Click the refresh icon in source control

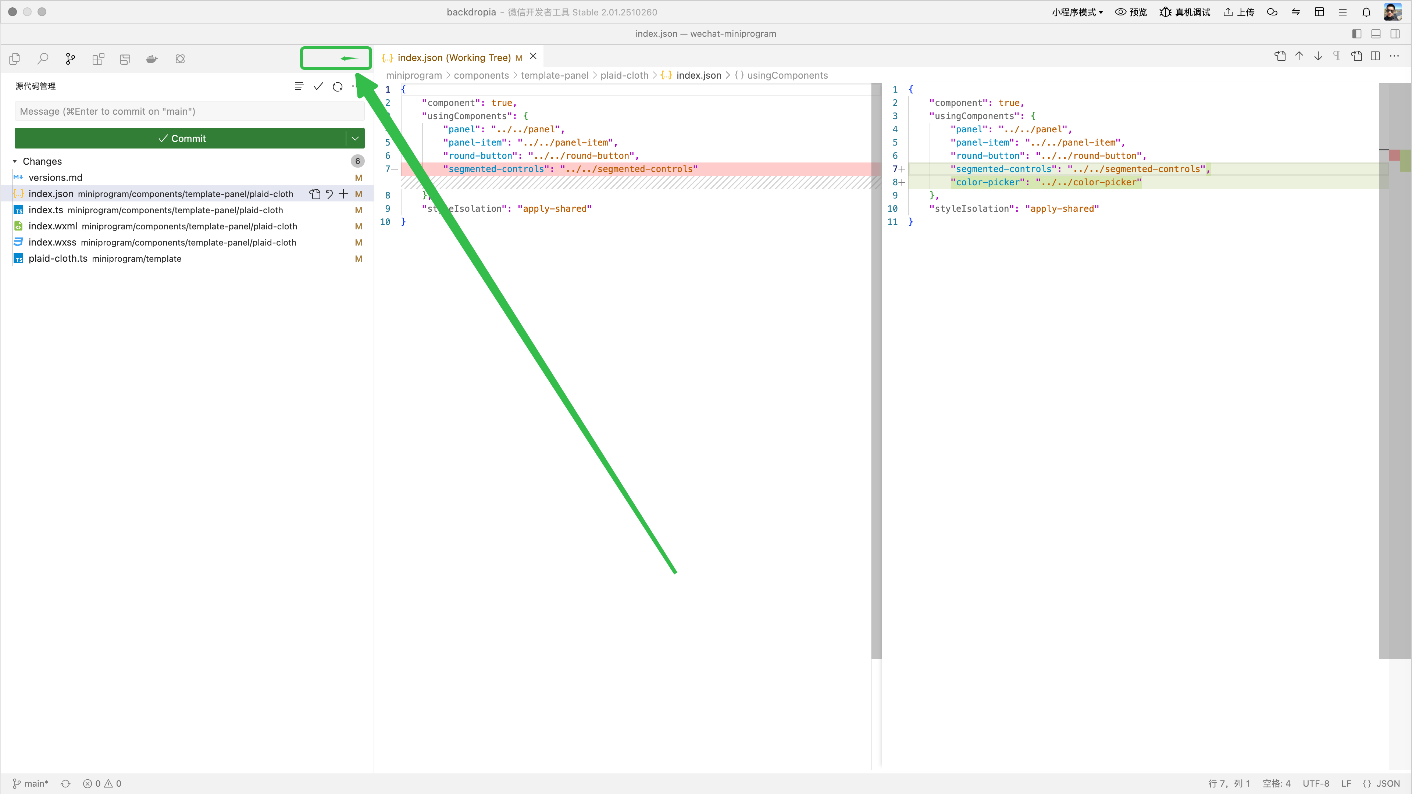338,87
